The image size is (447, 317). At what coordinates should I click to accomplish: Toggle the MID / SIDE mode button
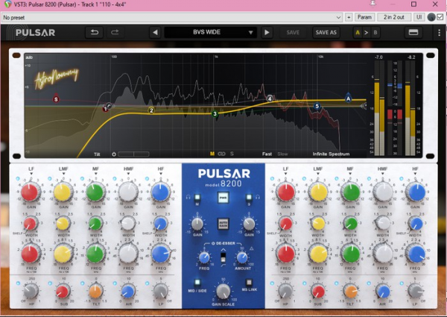[197, 283]
